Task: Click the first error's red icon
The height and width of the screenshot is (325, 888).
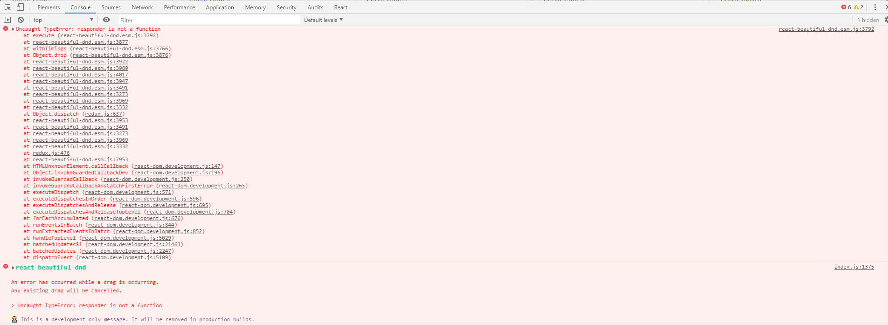Action: pos(6,29)
